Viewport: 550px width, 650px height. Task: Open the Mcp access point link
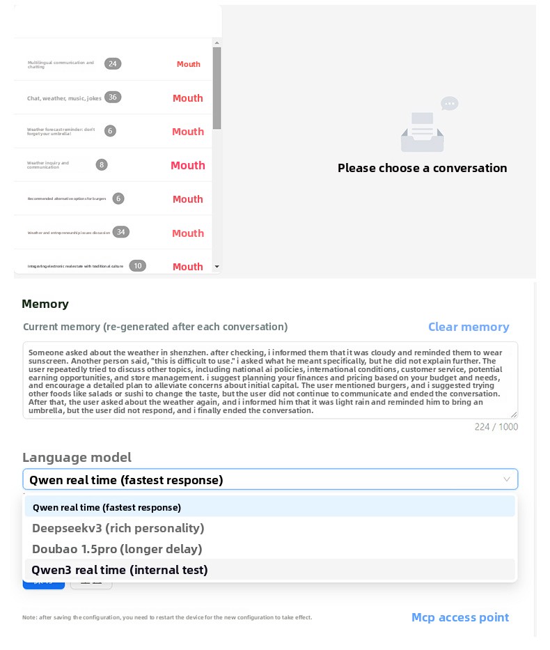(460, 617)
